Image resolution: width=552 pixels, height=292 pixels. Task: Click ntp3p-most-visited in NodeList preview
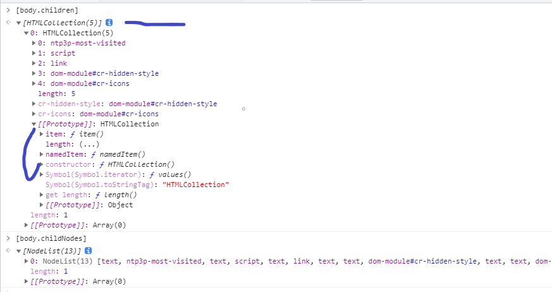[164, 261]
